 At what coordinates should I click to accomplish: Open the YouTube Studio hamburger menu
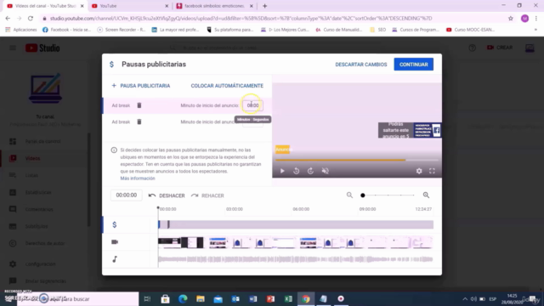[13, 48]
